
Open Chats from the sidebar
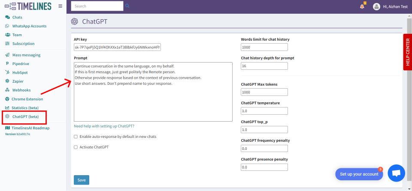pos(17,17)
